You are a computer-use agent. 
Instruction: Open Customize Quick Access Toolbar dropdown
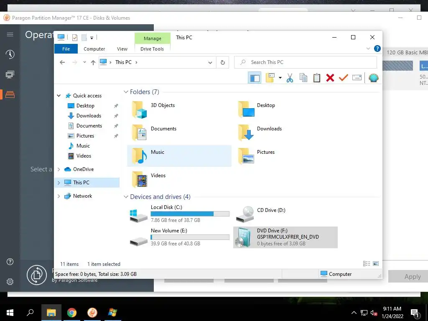[92, 38]
